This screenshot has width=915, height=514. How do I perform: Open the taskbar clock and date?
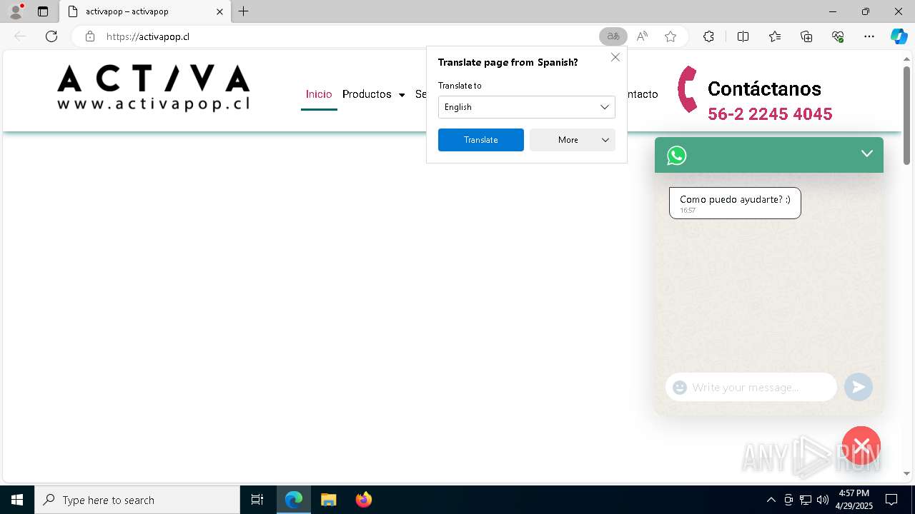(x=854, y=500)
